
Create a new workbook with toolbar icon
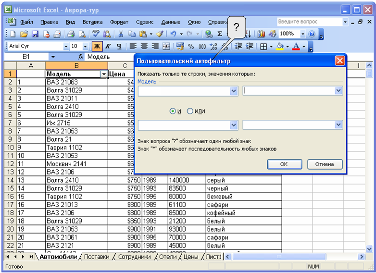click(13, 34)
